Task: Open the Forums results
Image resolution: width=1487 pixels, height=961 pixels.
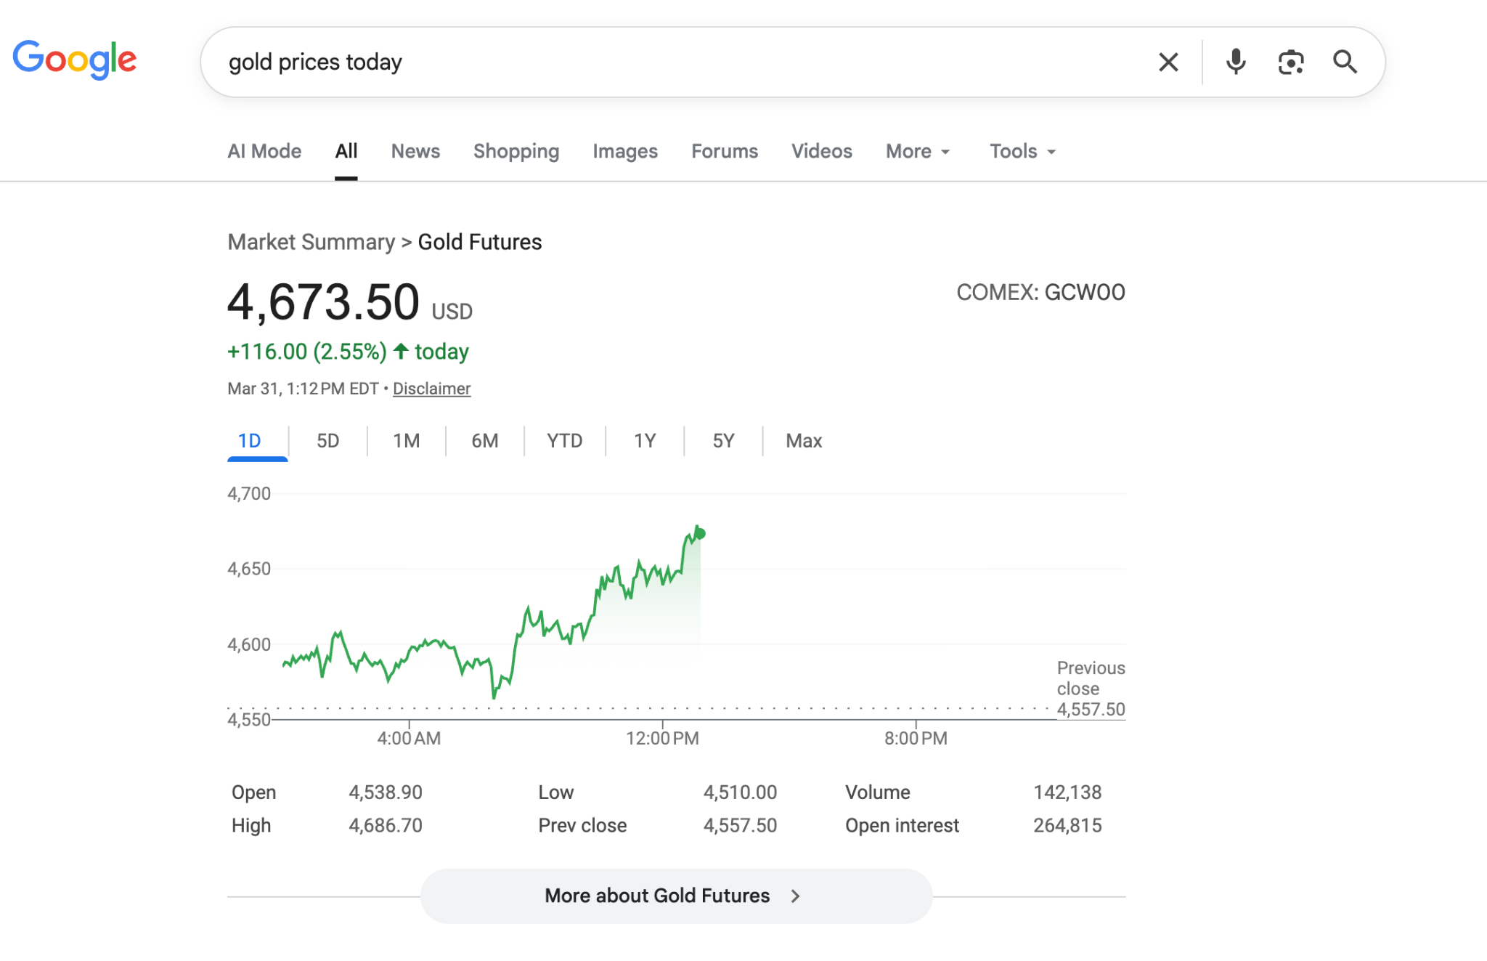Action: pyautogui.click(x=724, y=151)
